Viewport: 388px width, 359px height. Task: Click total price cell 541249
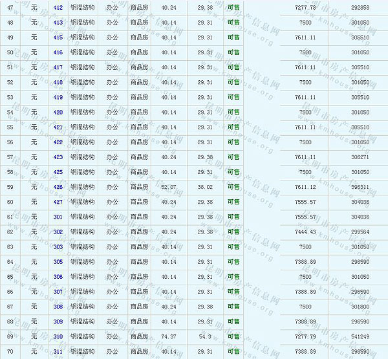point(360,336)
